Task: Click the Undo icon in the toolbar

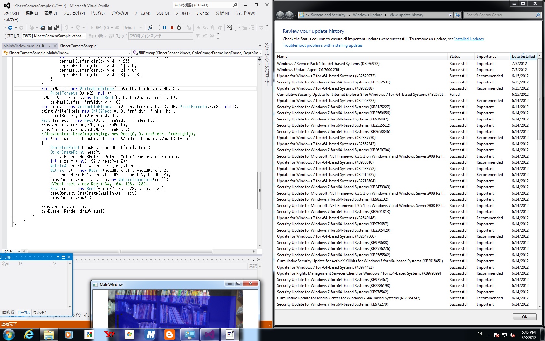Action: 67,28
